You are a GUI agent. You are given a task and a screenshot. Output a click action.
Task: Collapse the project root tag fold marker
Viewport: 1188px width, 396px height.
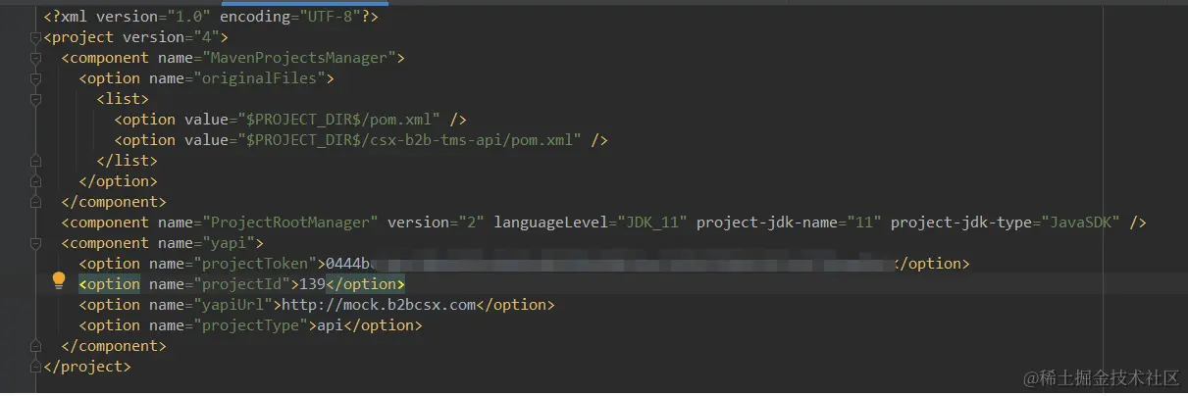pyautogui.click(x=35, y=37)
